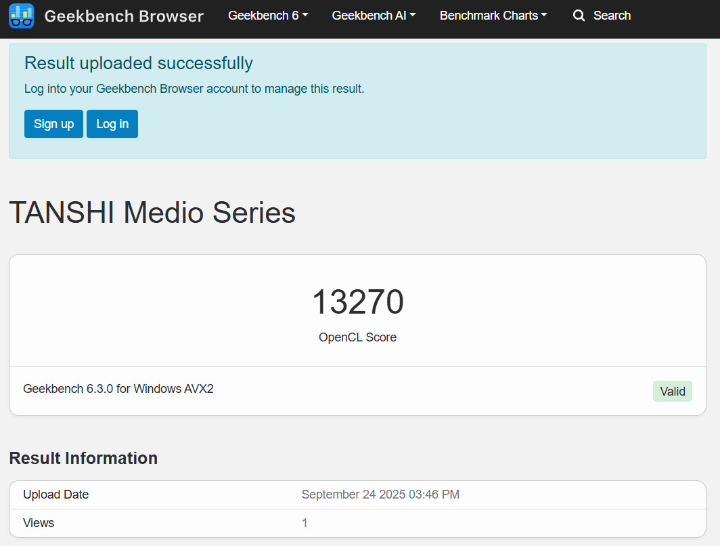Expand the Geekbench 6 dropdown menu

point(268,16)
